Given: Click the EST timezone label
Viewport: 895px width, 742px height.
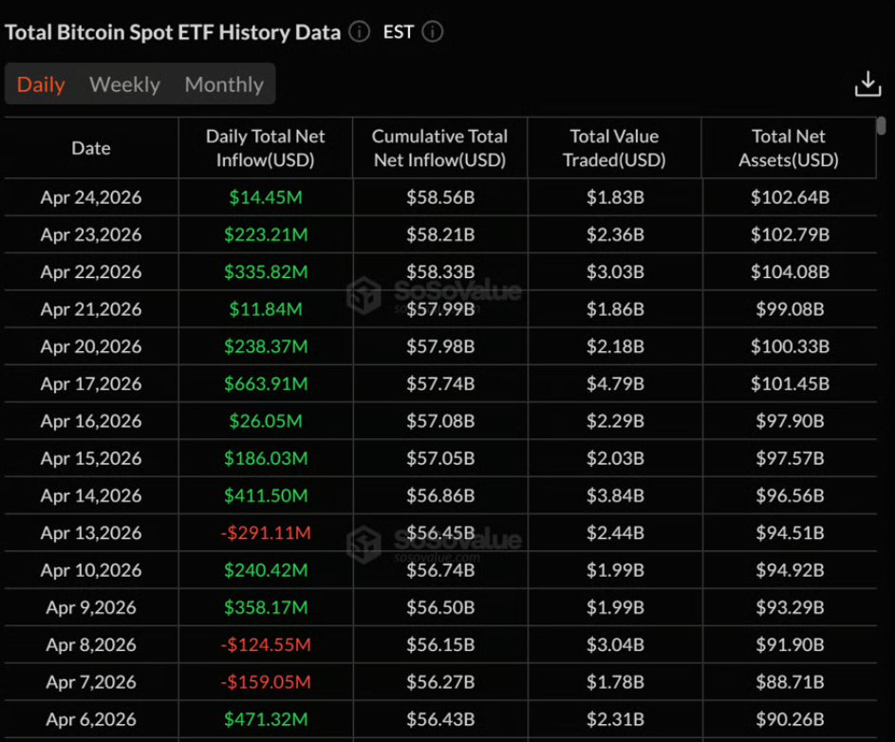Looking at the screenshot, I should 399,32.
